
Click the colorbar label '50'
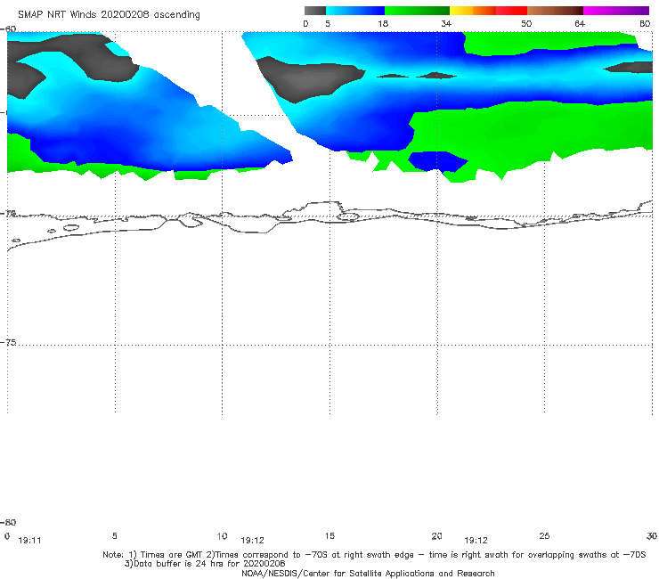pyautogui.click(x=526, y=24)
